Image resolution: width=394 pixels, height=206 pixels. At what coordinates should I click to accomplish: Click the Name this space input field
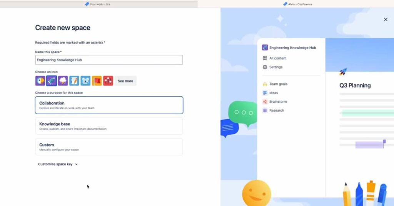coord(109,60)
